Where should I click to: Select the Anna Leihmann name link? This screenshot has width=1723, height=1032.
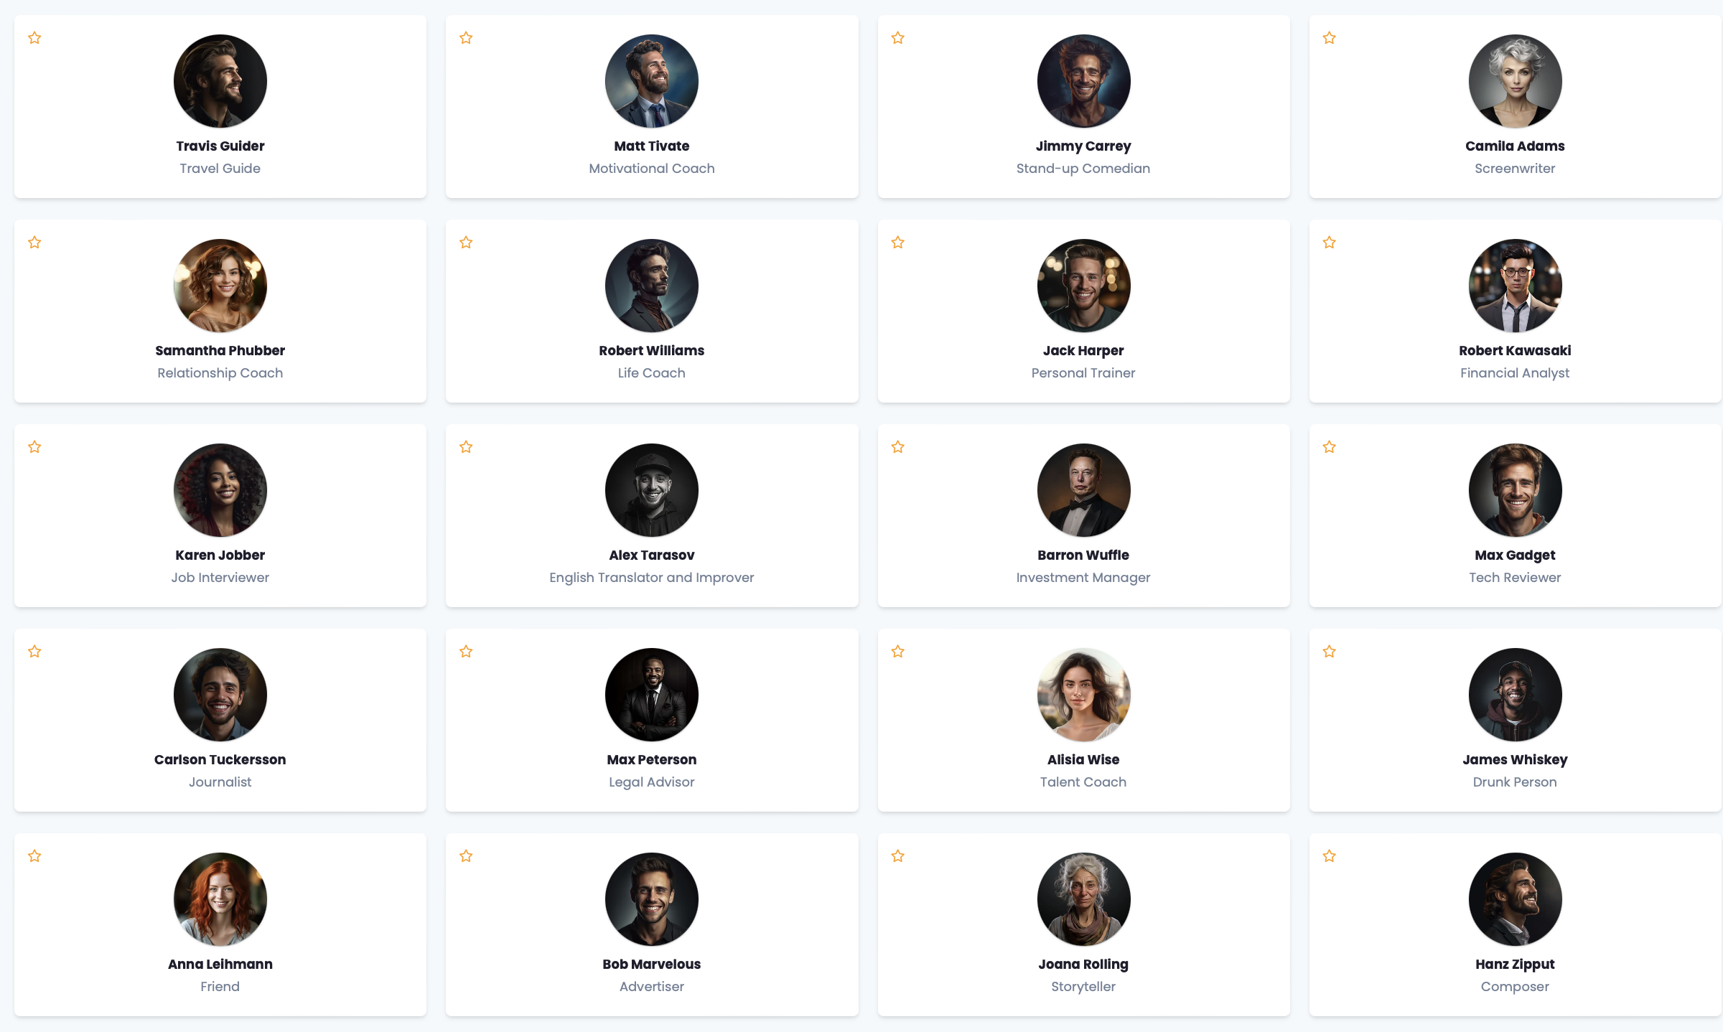[220, 964]
